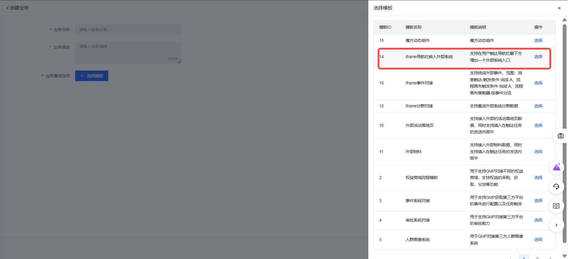Click 选择 for 魔方动态组件 template
The width and height of the screenshot is (568, 259).
click(538, 40)
